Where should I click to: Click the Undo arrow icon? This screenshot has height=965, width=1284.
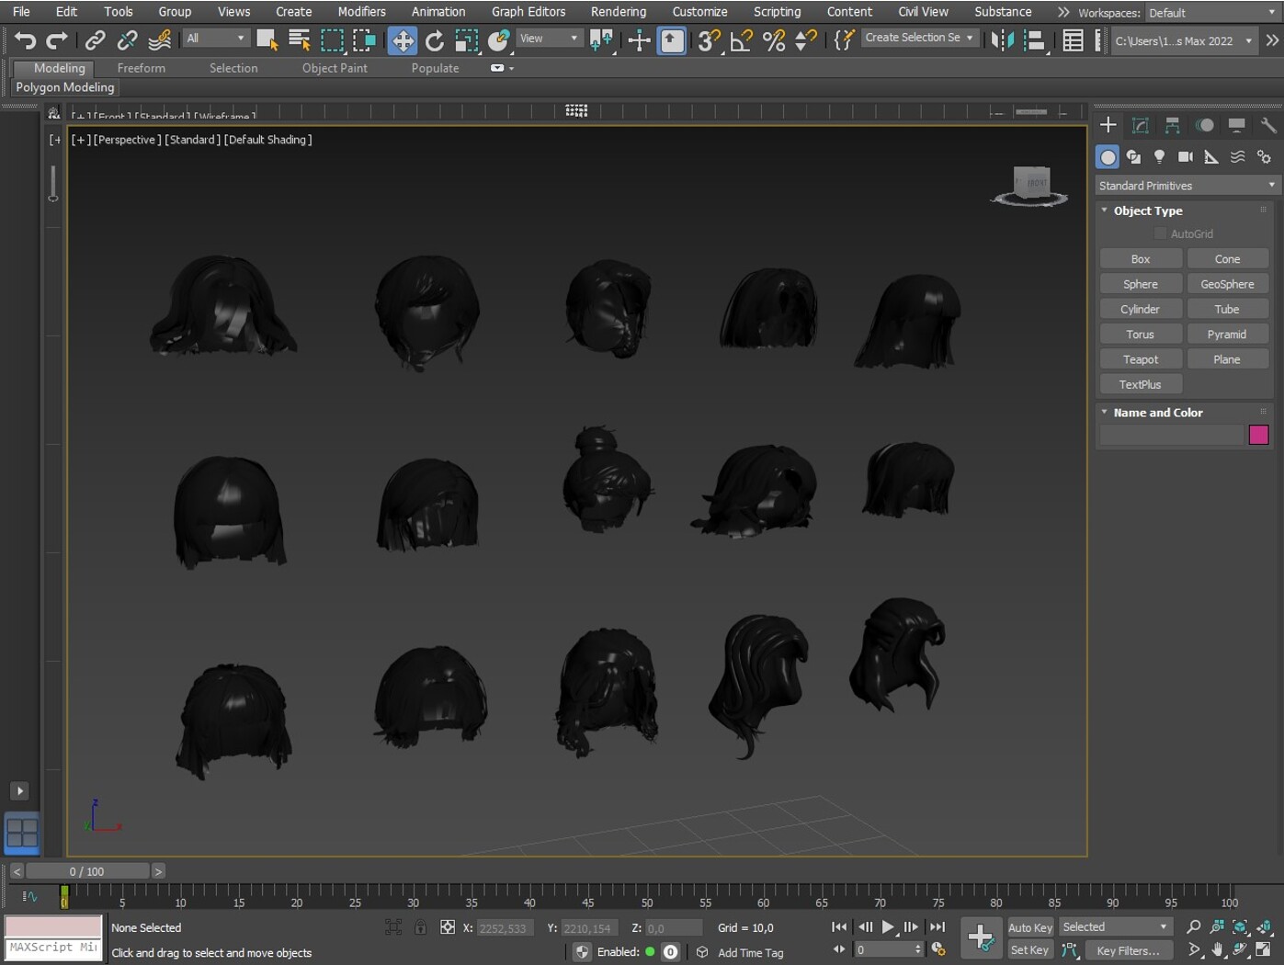tap(25, 40)
